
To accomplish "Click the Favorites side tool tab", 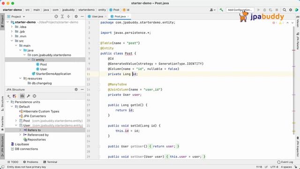I will tap(2, 123).
